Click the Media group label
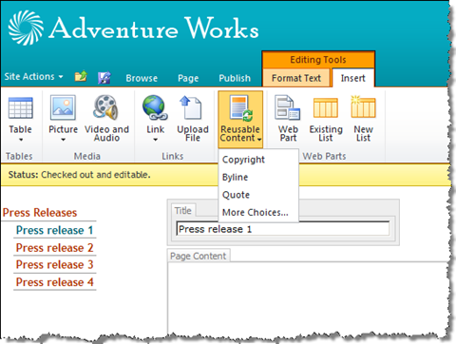 tap(87, 156)
